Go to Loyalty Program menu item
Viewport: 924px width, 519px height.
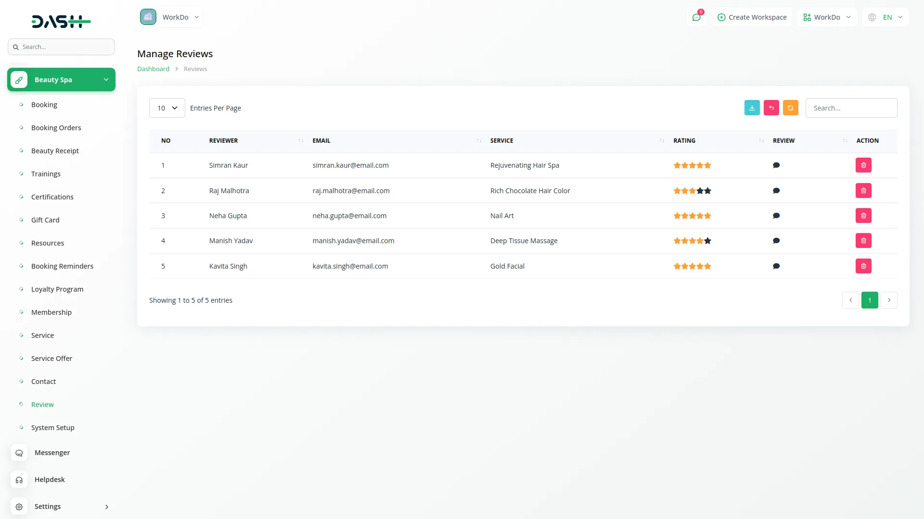pyautogui.click(x=57, y=289)
